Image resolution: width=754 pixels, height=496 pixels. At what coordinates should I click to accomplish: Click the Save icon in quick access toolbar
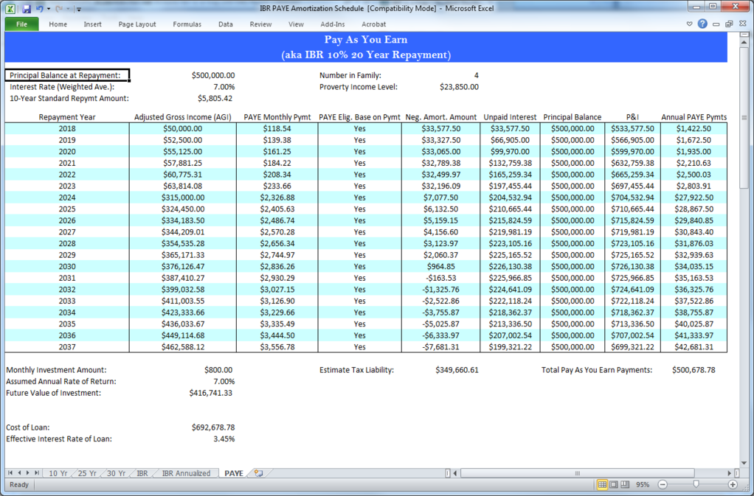(x=27, y=9)
